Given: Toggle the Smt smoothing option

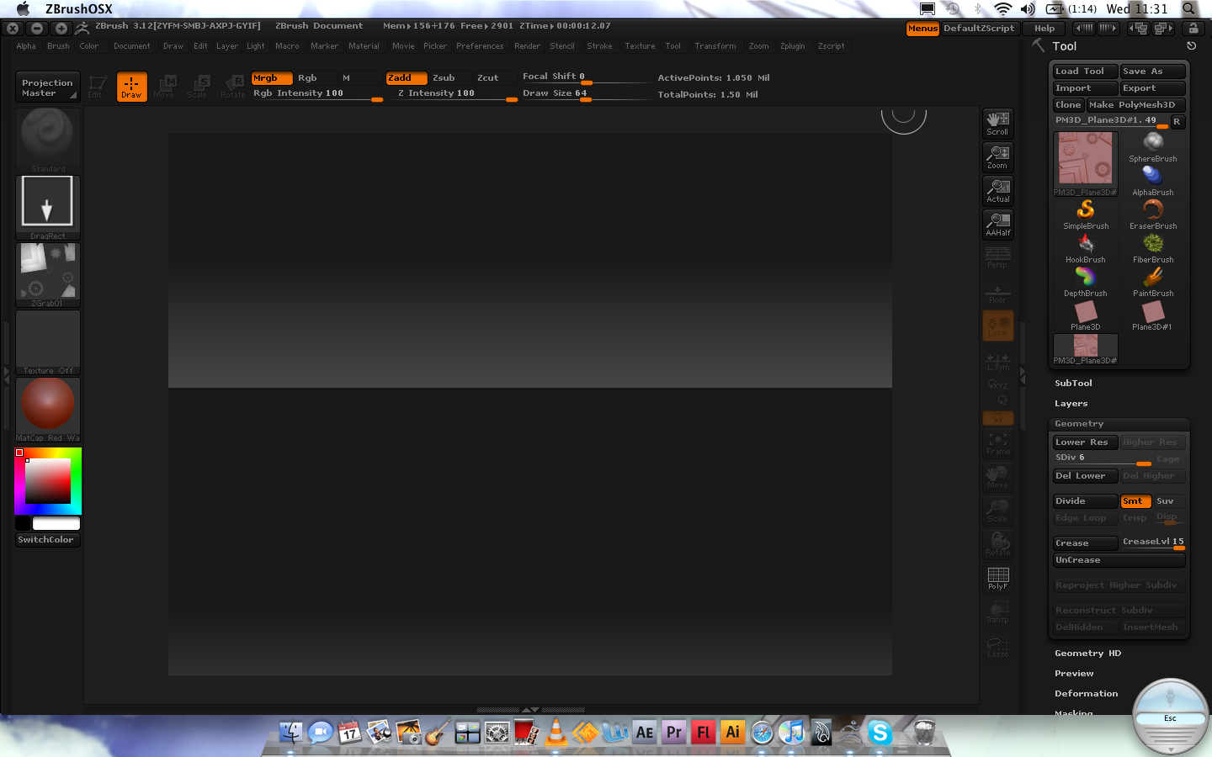Looking at the screenshot, I should point(1135,501).
